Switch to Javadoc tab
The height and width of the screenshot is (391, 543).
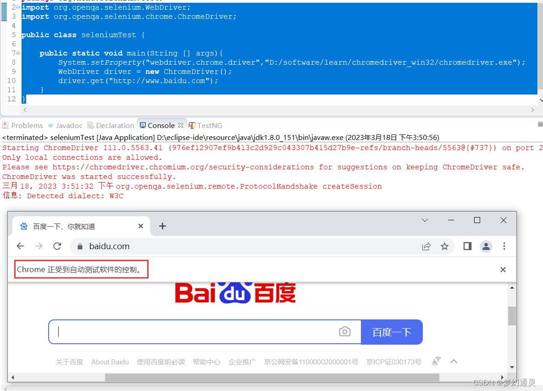pos(65,125)
